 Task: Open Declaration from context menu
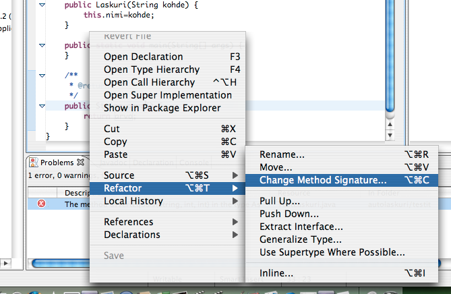168,57
